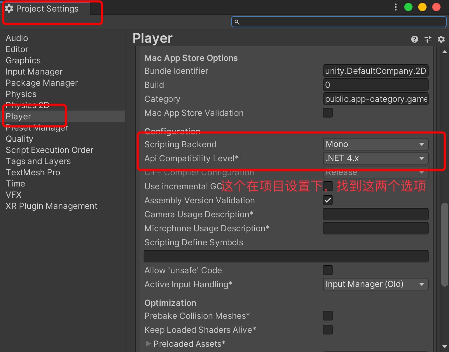
Task: Open the XR Plugin Management section
Action: [x=51, y=206]
